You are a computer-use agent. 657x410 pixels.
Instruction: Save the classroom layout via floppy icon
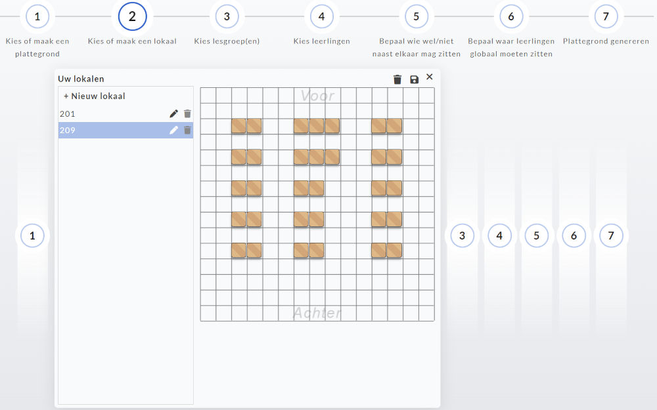click(x=414, y=79)
